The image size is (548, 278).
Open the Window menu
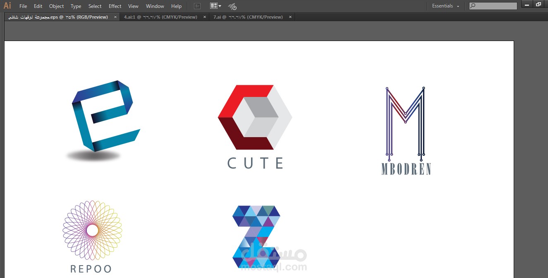(155, 6)
